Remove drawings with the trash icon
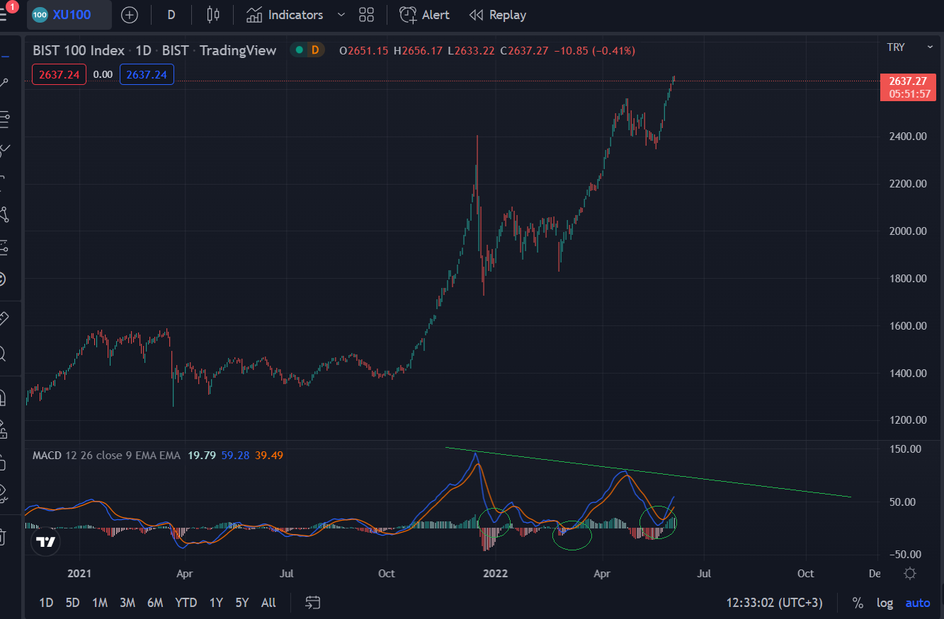944x619 pixels. click(4, 537)
